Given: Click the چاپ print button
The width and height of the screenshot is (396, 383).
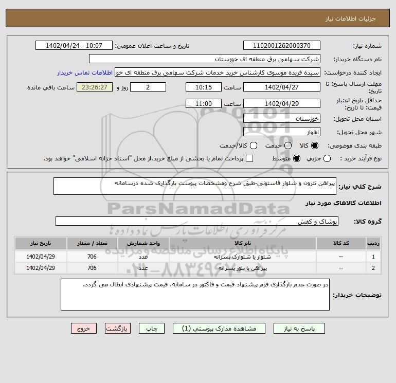Looking at the screenshot, I should pos(152,329).
